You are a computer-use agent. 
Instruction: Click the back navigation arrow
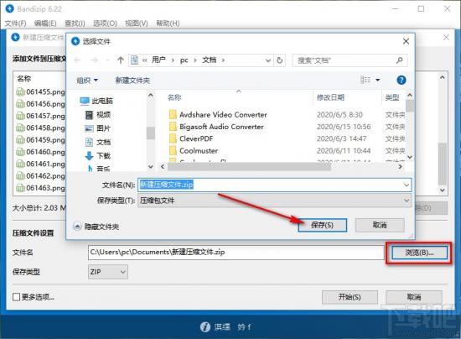[77, 60]
